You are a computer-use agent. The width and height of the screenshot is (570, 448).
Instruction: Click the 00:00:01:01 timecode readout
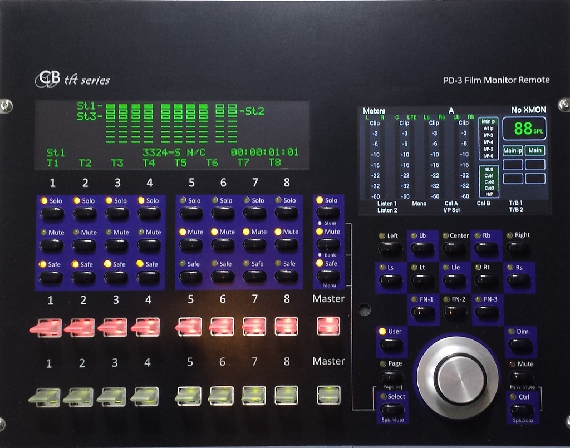[x=264, y=152]
